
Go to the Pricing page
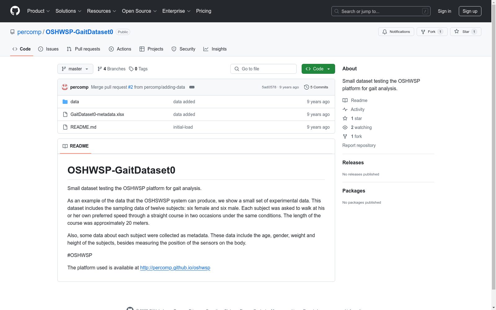tap(204, 11)
